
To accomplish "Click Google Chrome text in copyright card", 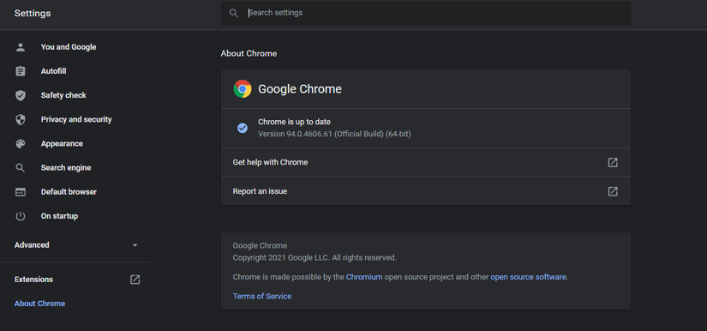I will tap(260, 246).
